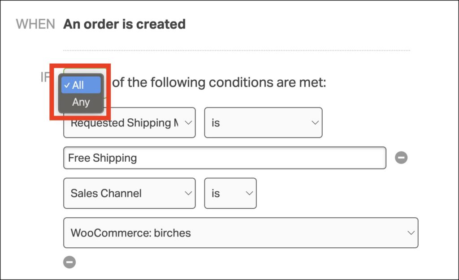Remove the Sales Channel condition with minus icon
Viewport: 459px width, 280px height.
(x=69, y=262)
